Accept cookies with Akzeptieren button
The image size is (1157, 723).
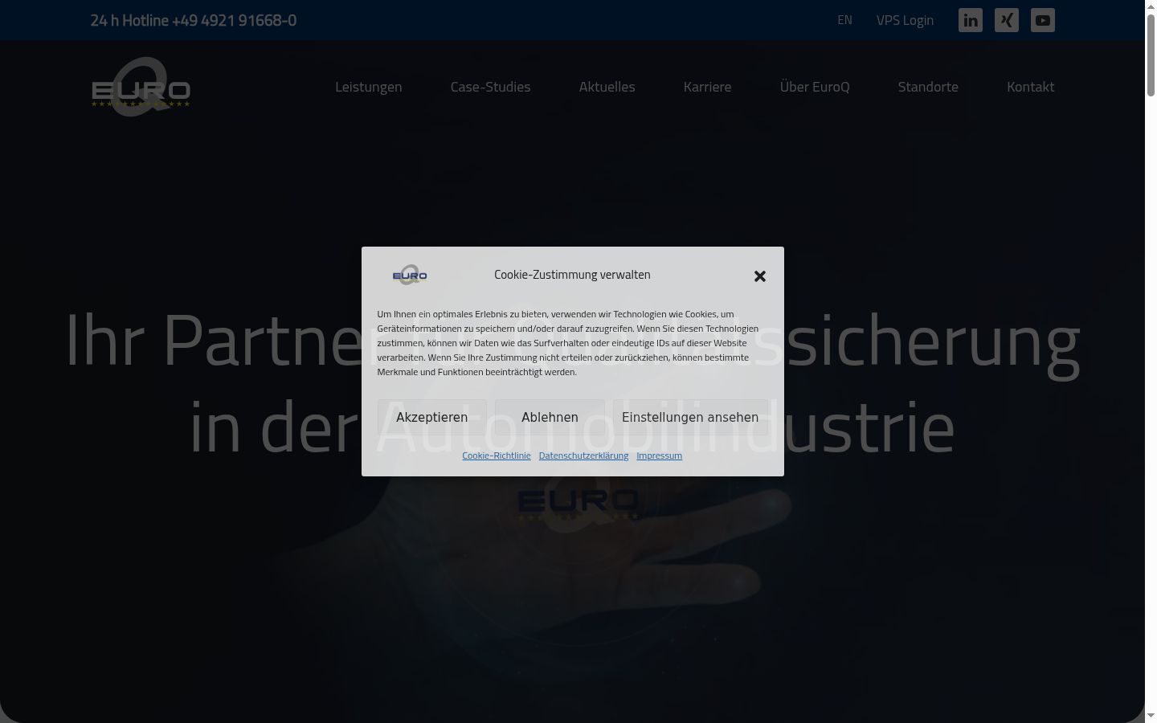[432, 417]
